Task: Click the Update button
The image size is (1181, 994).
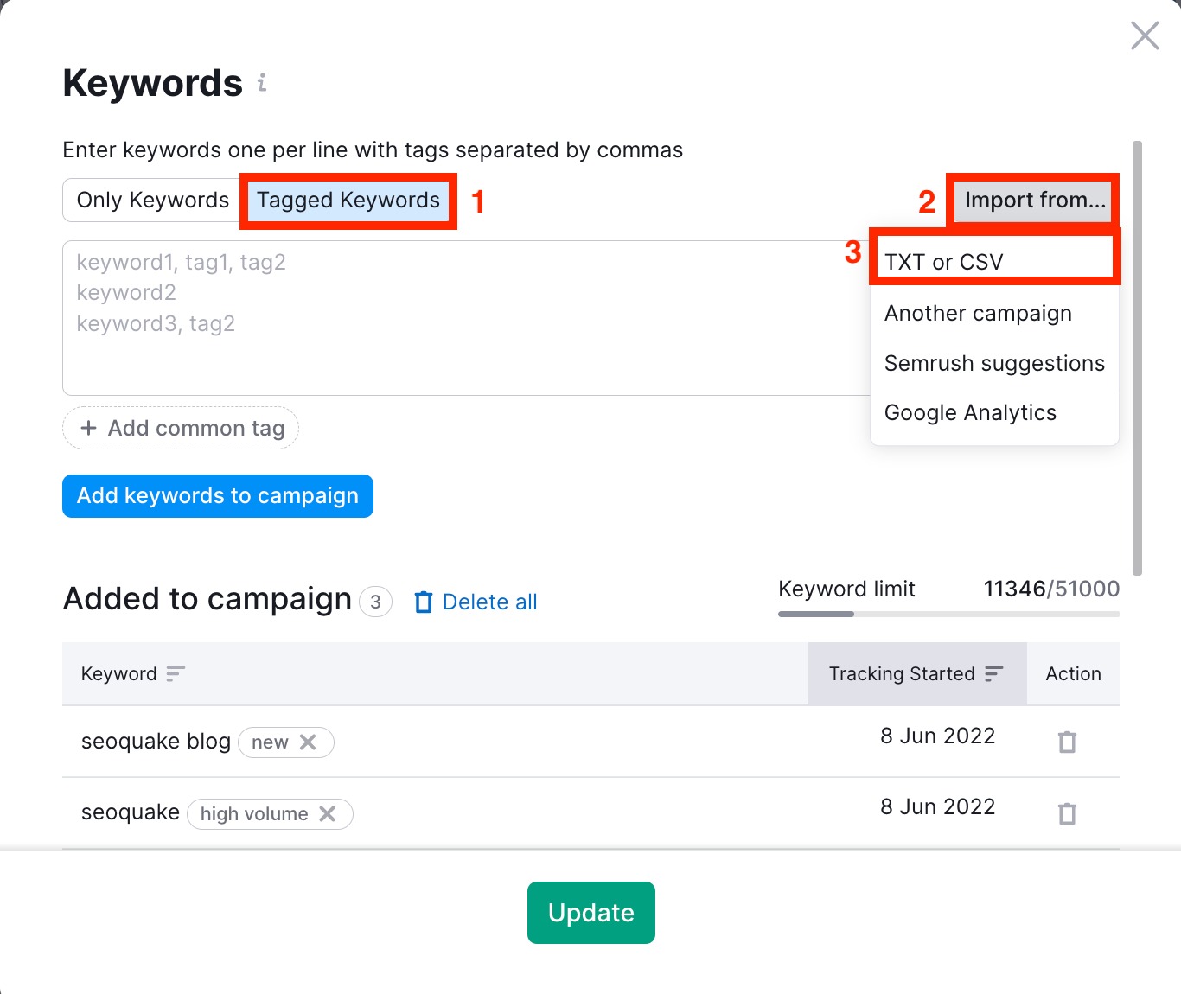Action: coord(590,912)
